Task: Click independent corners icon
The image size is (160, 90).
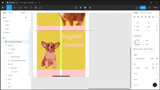Action: click(x=157, y=30)
